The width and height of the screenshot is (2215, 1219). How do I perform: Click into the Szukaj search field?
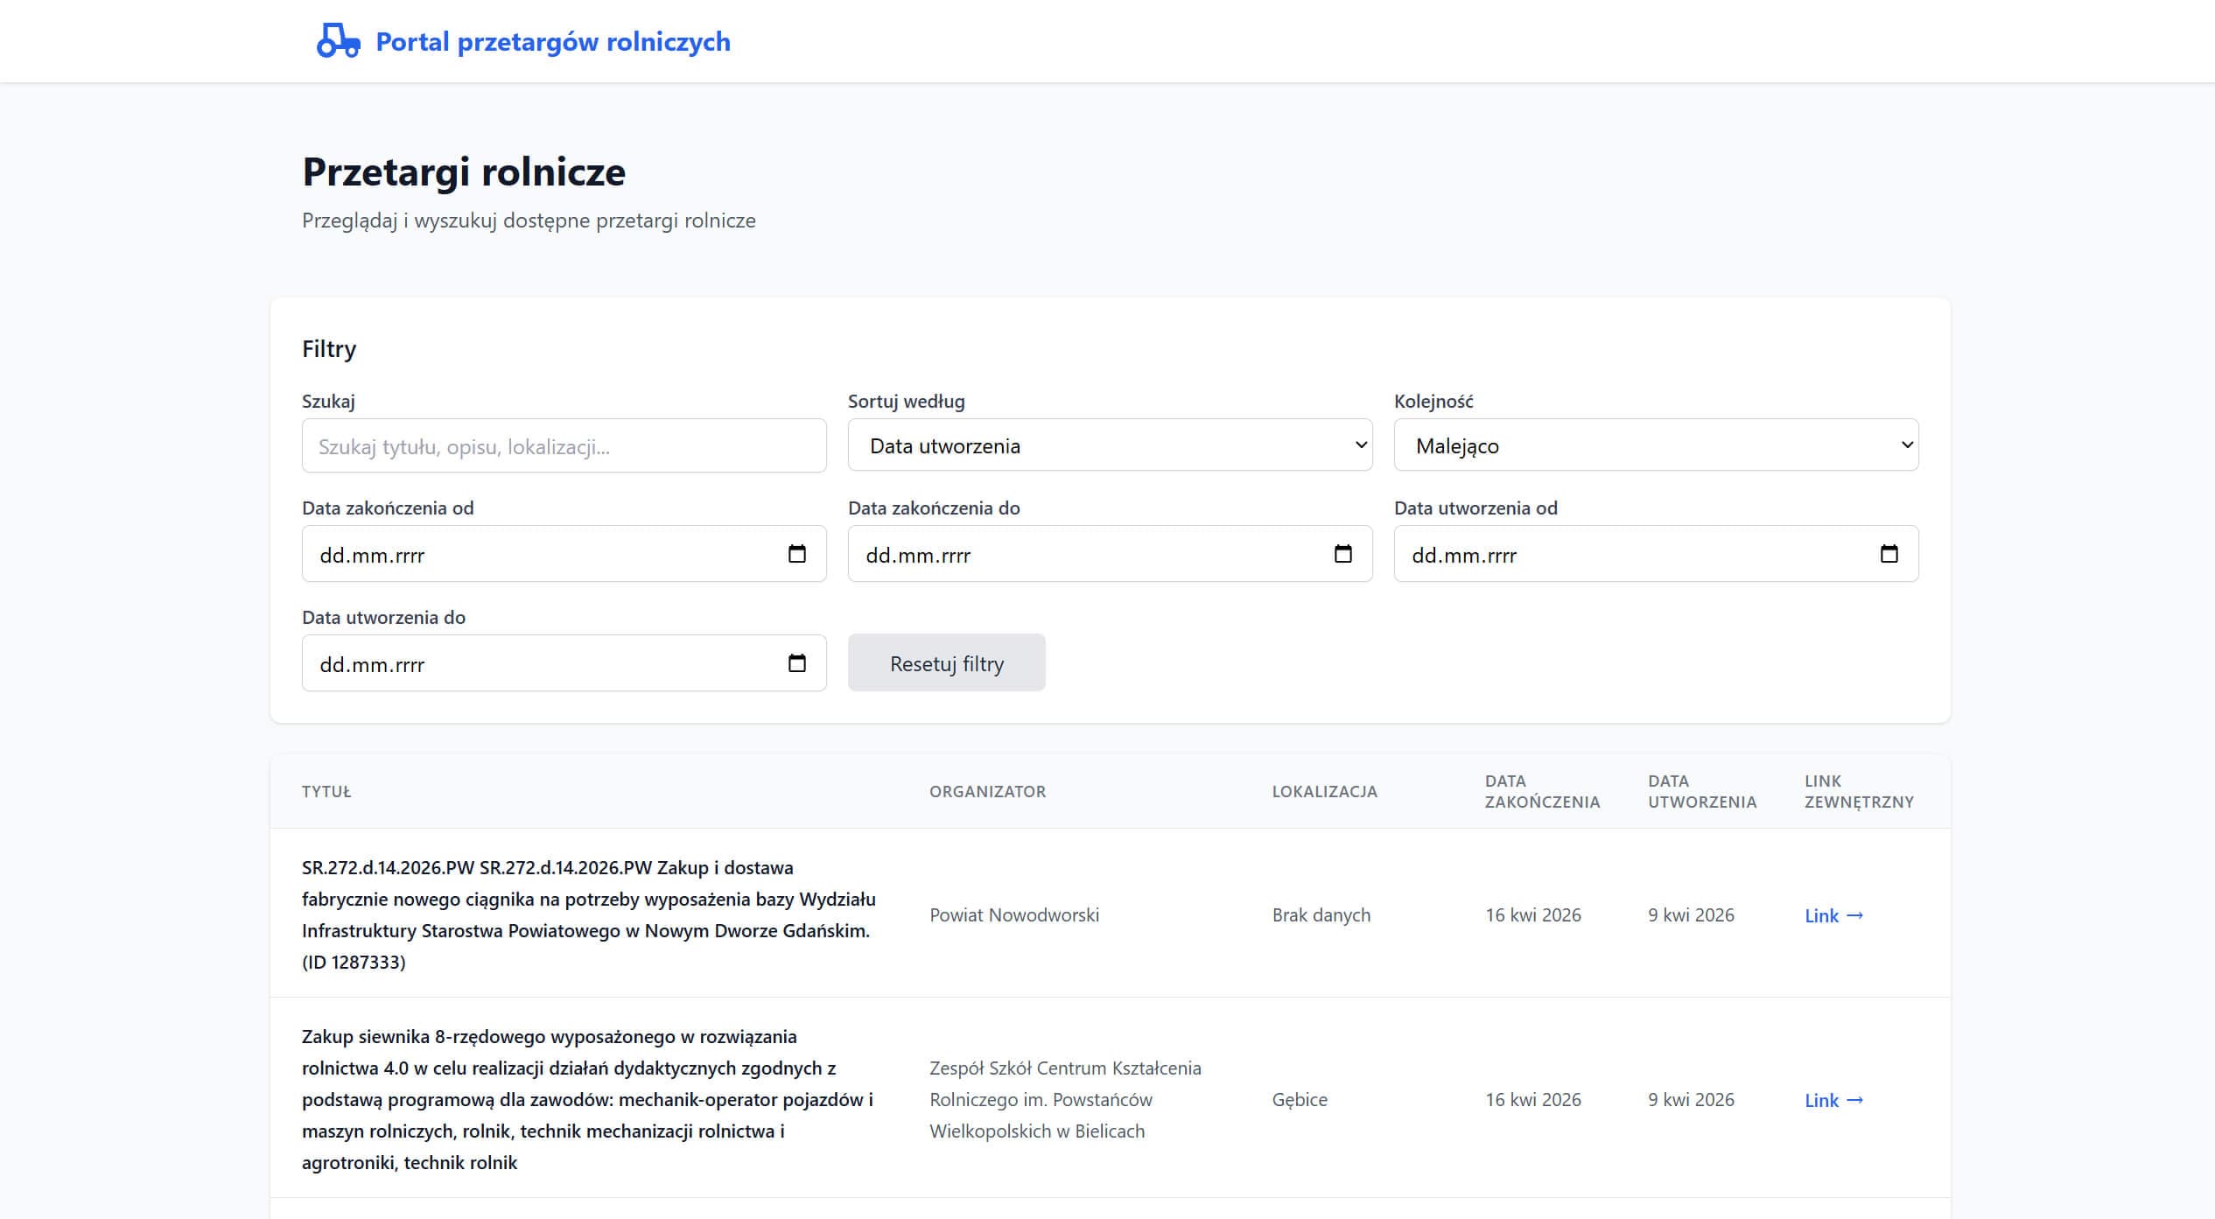(564, 446)
